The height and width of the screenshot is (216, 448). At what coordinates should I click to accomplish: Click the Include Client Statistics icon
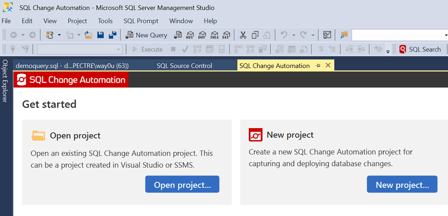coord(262,49)
